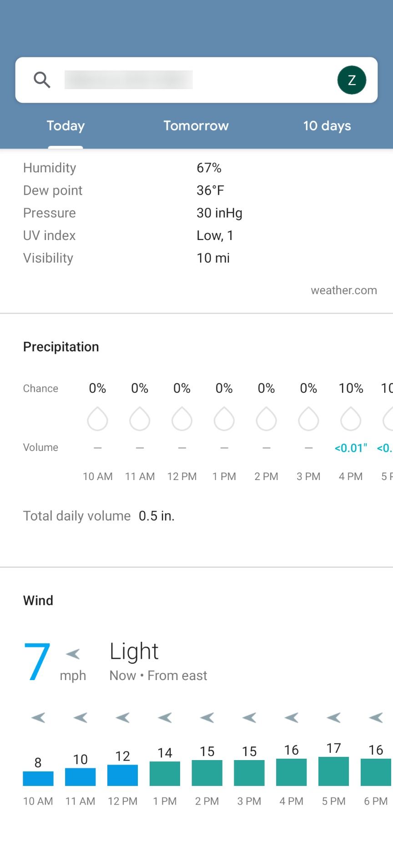The height and width of the screenshot is (851, 393).
Task: Select the 10 AM wind direction arrow
Action: [x=38, y=717]
